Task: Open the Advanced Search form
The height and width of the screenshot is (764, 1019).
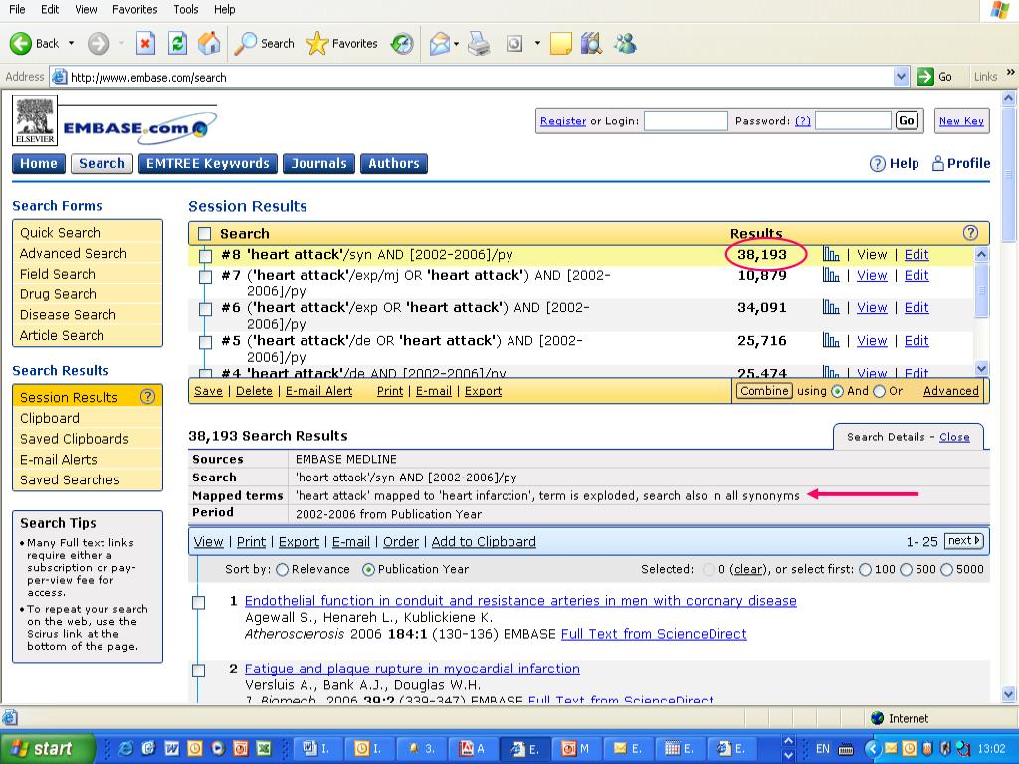Action: 74,253
